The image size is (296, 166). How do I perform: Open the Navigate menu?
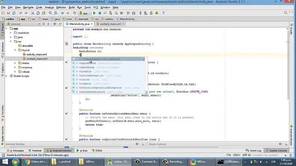coord(28,7)
